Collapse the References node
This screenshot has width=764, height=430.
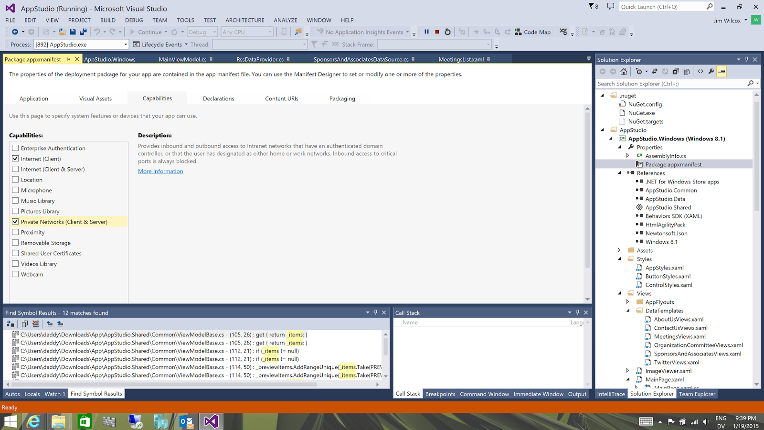tap(620, 173)
